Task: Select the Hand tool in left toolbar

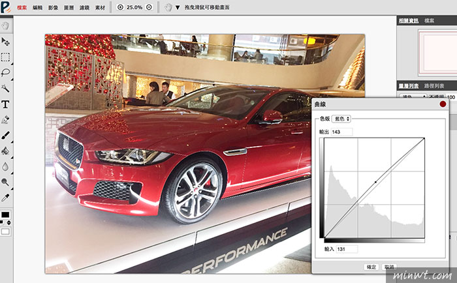Action: [5, 26]
